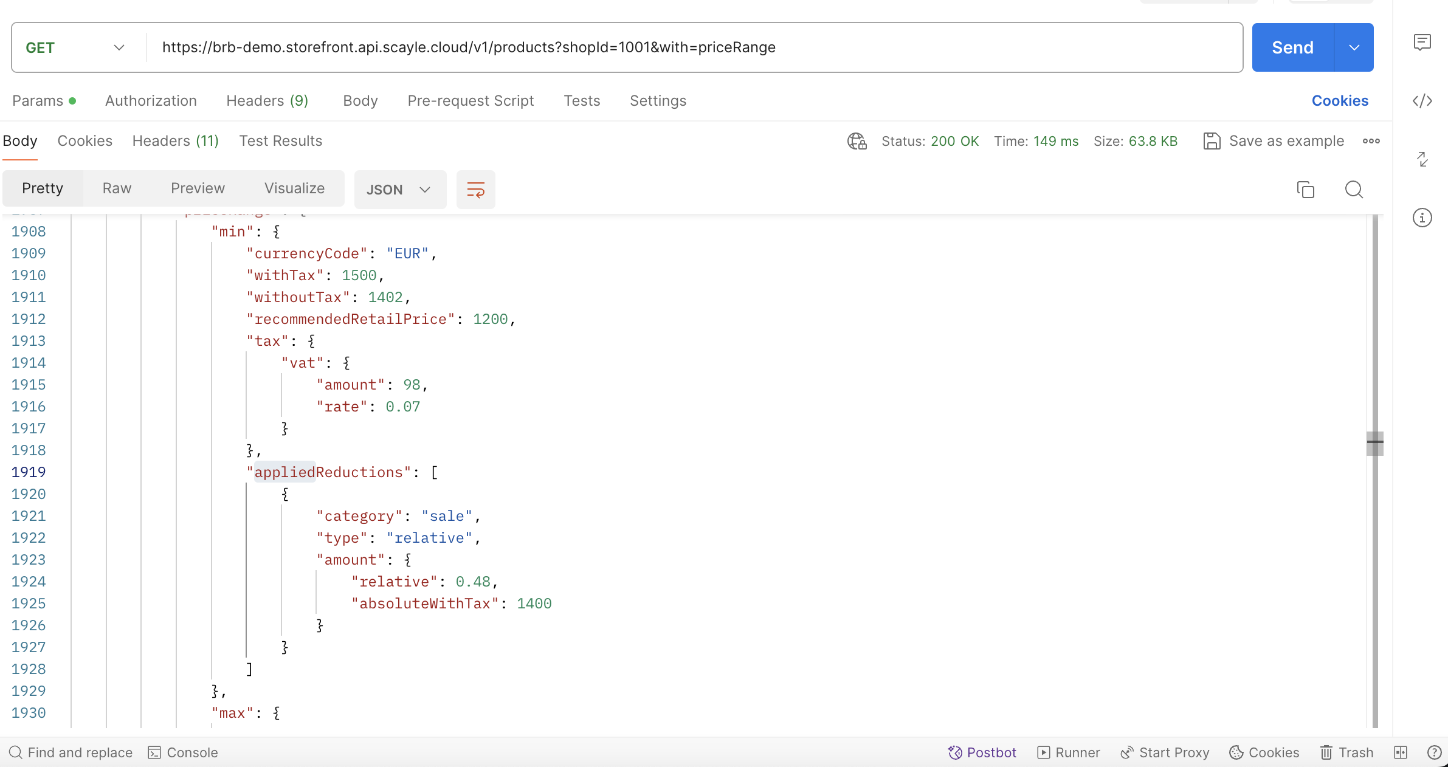Click the blue Cookies link
Screen dimensions: 1448x767
point(1340,101)
